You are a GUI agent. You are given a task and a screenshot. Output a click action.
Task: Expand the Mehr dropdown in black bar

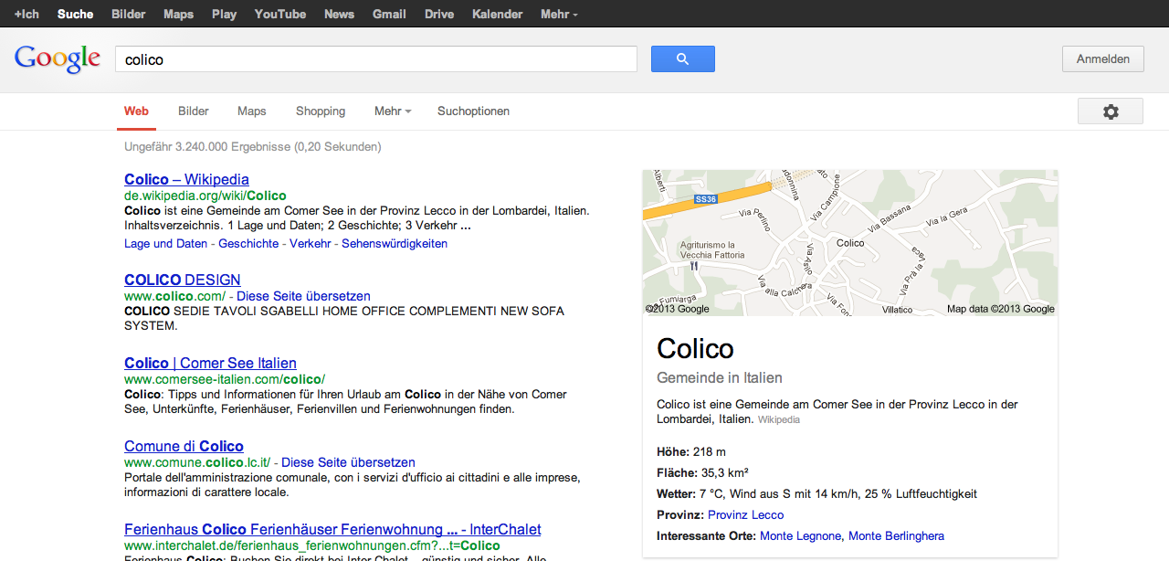point(558,15)
